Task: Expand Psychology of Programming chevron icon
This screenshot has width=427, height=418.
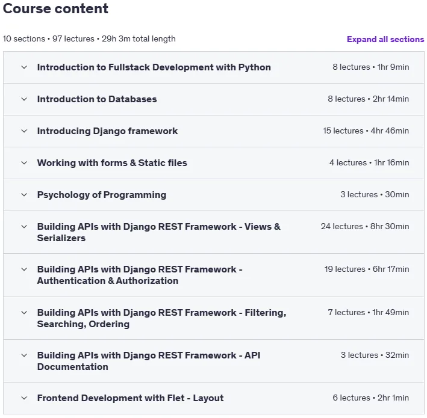Action: pos(24,195)
